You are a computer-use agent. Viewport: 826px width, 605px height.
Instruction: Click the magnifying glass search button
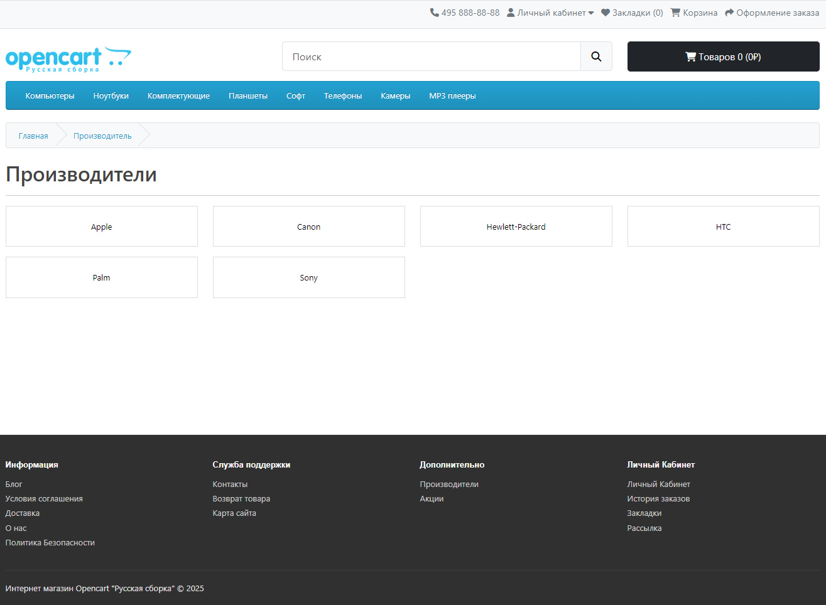pyautogui.click(x=596, y=56)
